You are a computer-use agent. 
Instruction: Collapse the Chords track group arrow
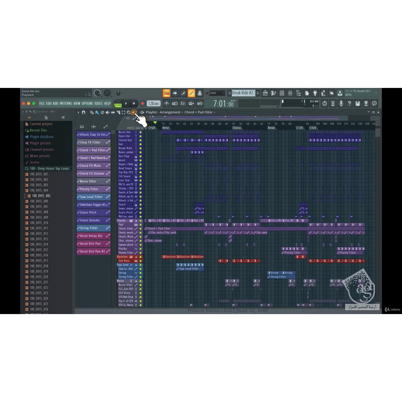click(x=136, y=221)
